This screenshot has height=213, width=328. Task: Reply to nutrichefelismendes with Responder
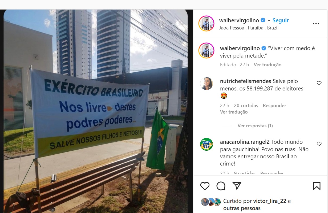pos(274,106)
